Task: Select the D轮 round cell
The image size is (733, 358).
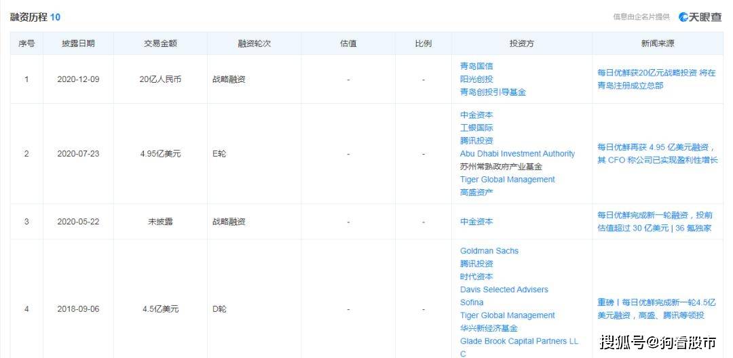Action: click(219, 309)
